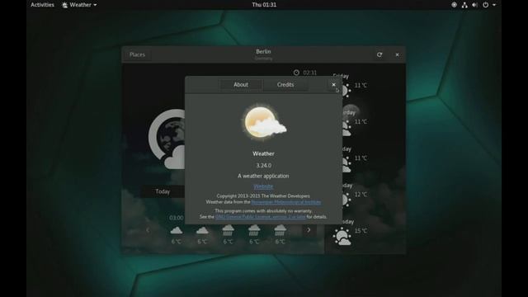This screenshot has height=297, width=528.
Task: Close the Berlin weather window
Action: pyautogui.click(x=398, y=54)
